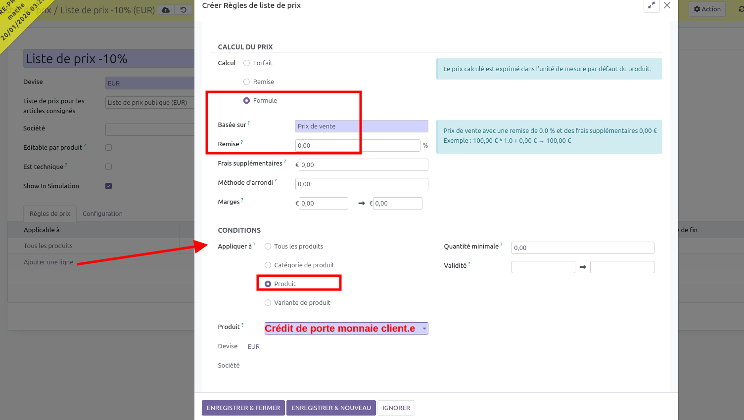Click the help icon next to Basée sur
Screen dimensions: 744x420
pos(249,123)
